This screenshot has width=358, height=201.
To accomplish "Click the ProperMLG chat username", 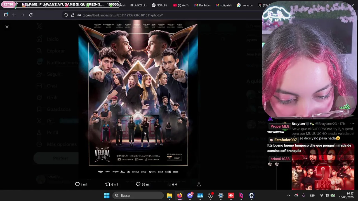I will click(x=280, y=126).
